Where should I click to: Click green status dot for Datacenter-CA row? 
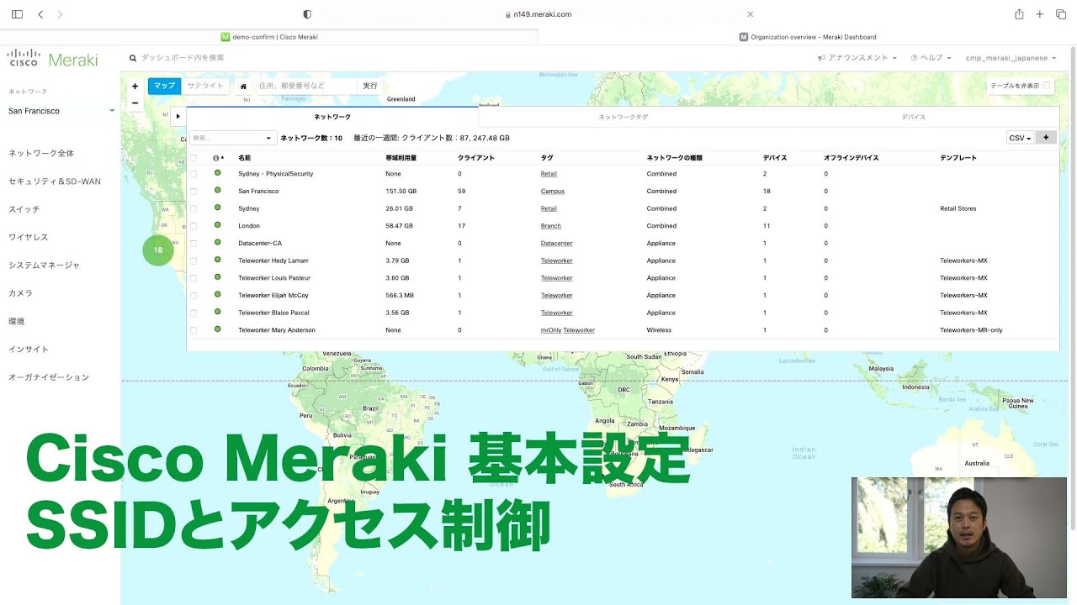217,242
